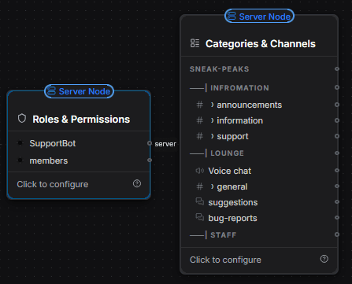The height and width of the screenshot is (284, 352).
Task: Select the SupportBot role row
Action: click(x=79, y=143)
